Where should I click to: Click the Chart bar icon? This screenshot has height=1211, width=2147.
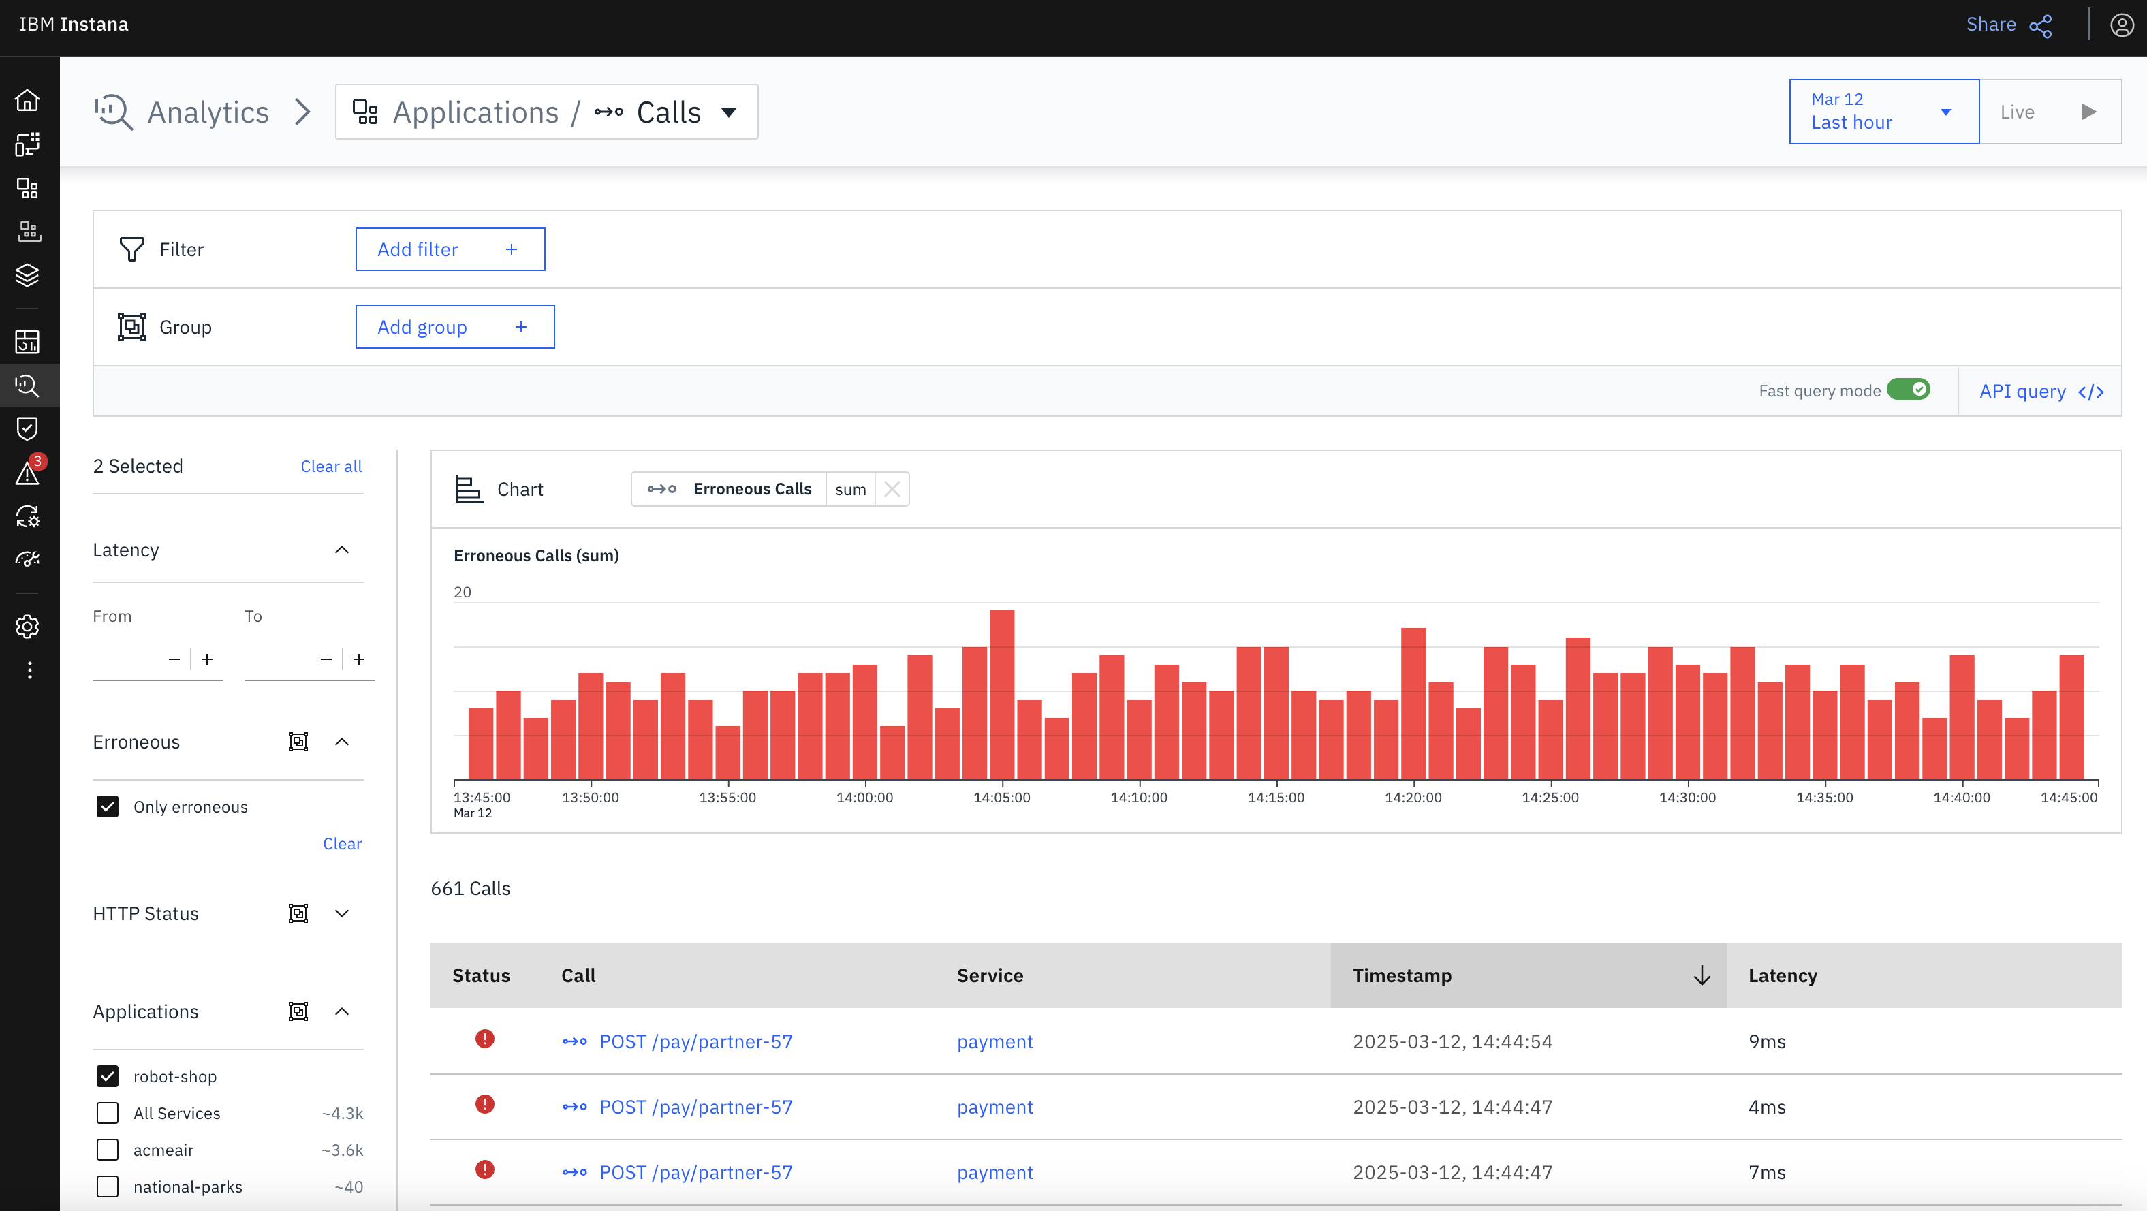pos(469,489)
